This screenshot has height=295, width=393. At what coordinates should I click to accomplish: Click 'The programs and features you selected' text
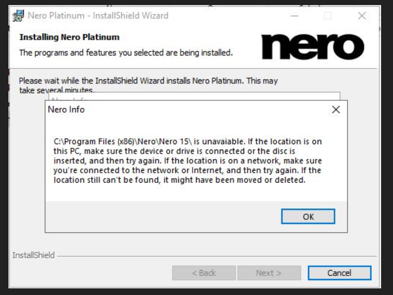[126, 53]
